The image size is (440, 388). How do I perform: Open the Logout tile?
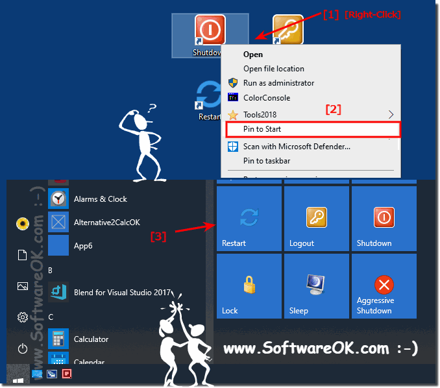click(317, 219)
